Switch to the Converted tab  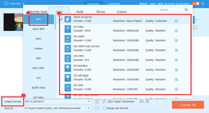click(x=114, y=4)
